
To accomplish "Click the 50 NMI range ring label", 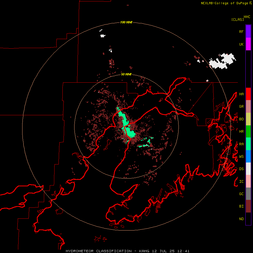I will (126, 74).
